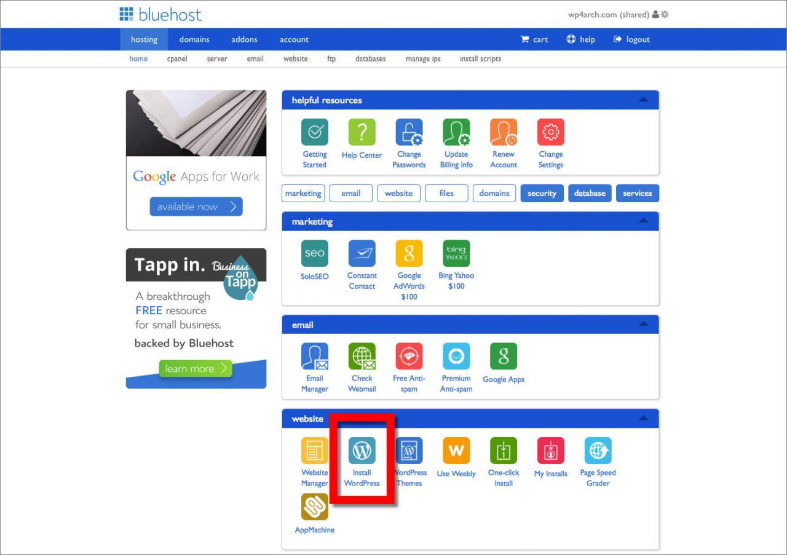
Task: Open the Update Billing Info icon
Action: click(456, 132)
